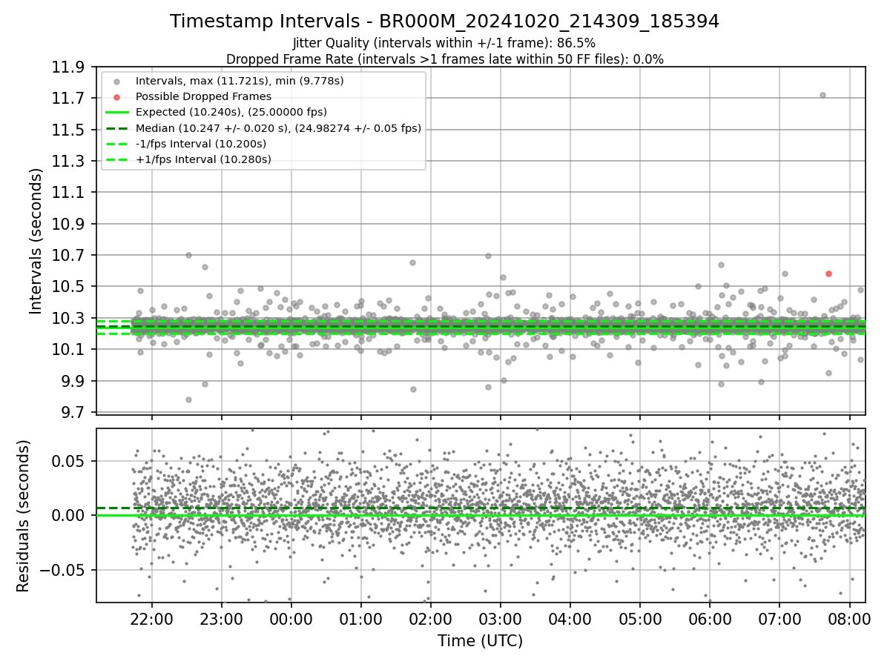Click the -1/fps Interval (10.200s) legend entry
Screen dimensions: 890x667
point(201,144)
